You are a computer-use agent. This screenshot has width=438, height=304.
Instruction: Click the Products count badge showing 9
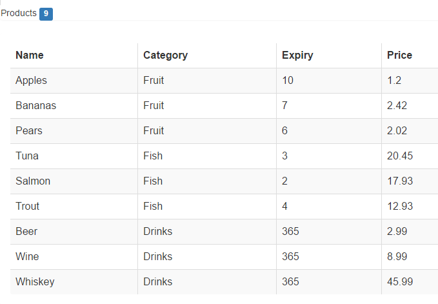(x=46, y=14)
